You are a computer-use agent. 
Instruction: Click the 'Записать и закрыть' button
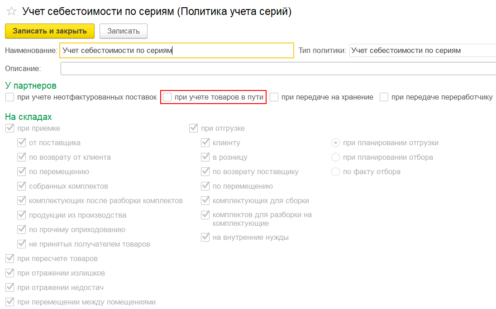click(x=50, y=31)
